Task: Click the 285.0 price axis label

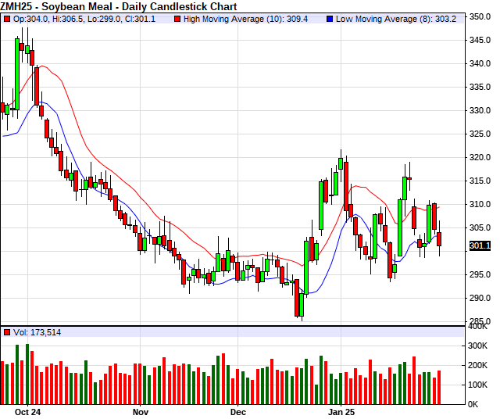Action: 480,321
